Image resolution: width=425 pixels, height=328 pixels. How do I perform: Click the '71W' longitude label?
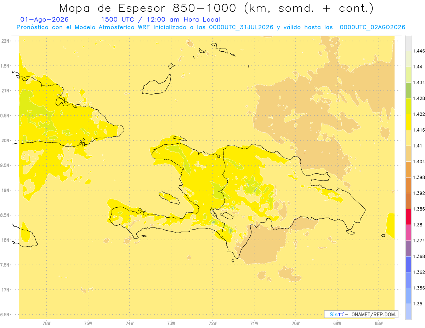tap(254, 323)
